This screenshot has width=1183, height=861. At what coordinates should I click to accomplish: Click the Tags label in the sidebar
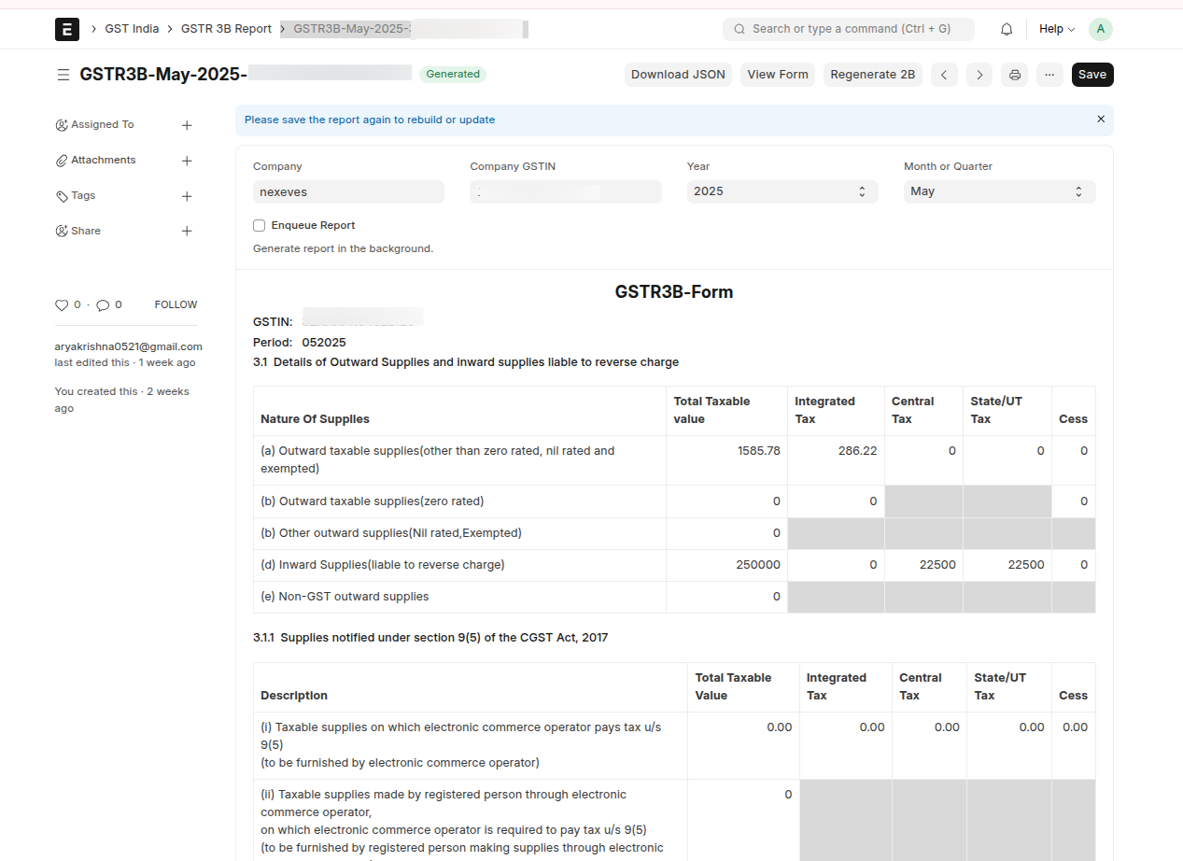tap(83, 195)
